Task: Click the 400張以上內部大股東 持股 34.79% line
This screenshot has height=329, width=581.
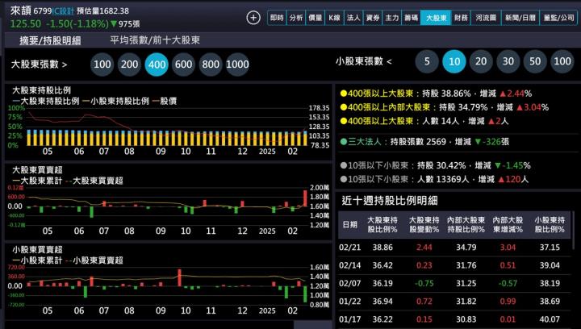Action: 445,107
